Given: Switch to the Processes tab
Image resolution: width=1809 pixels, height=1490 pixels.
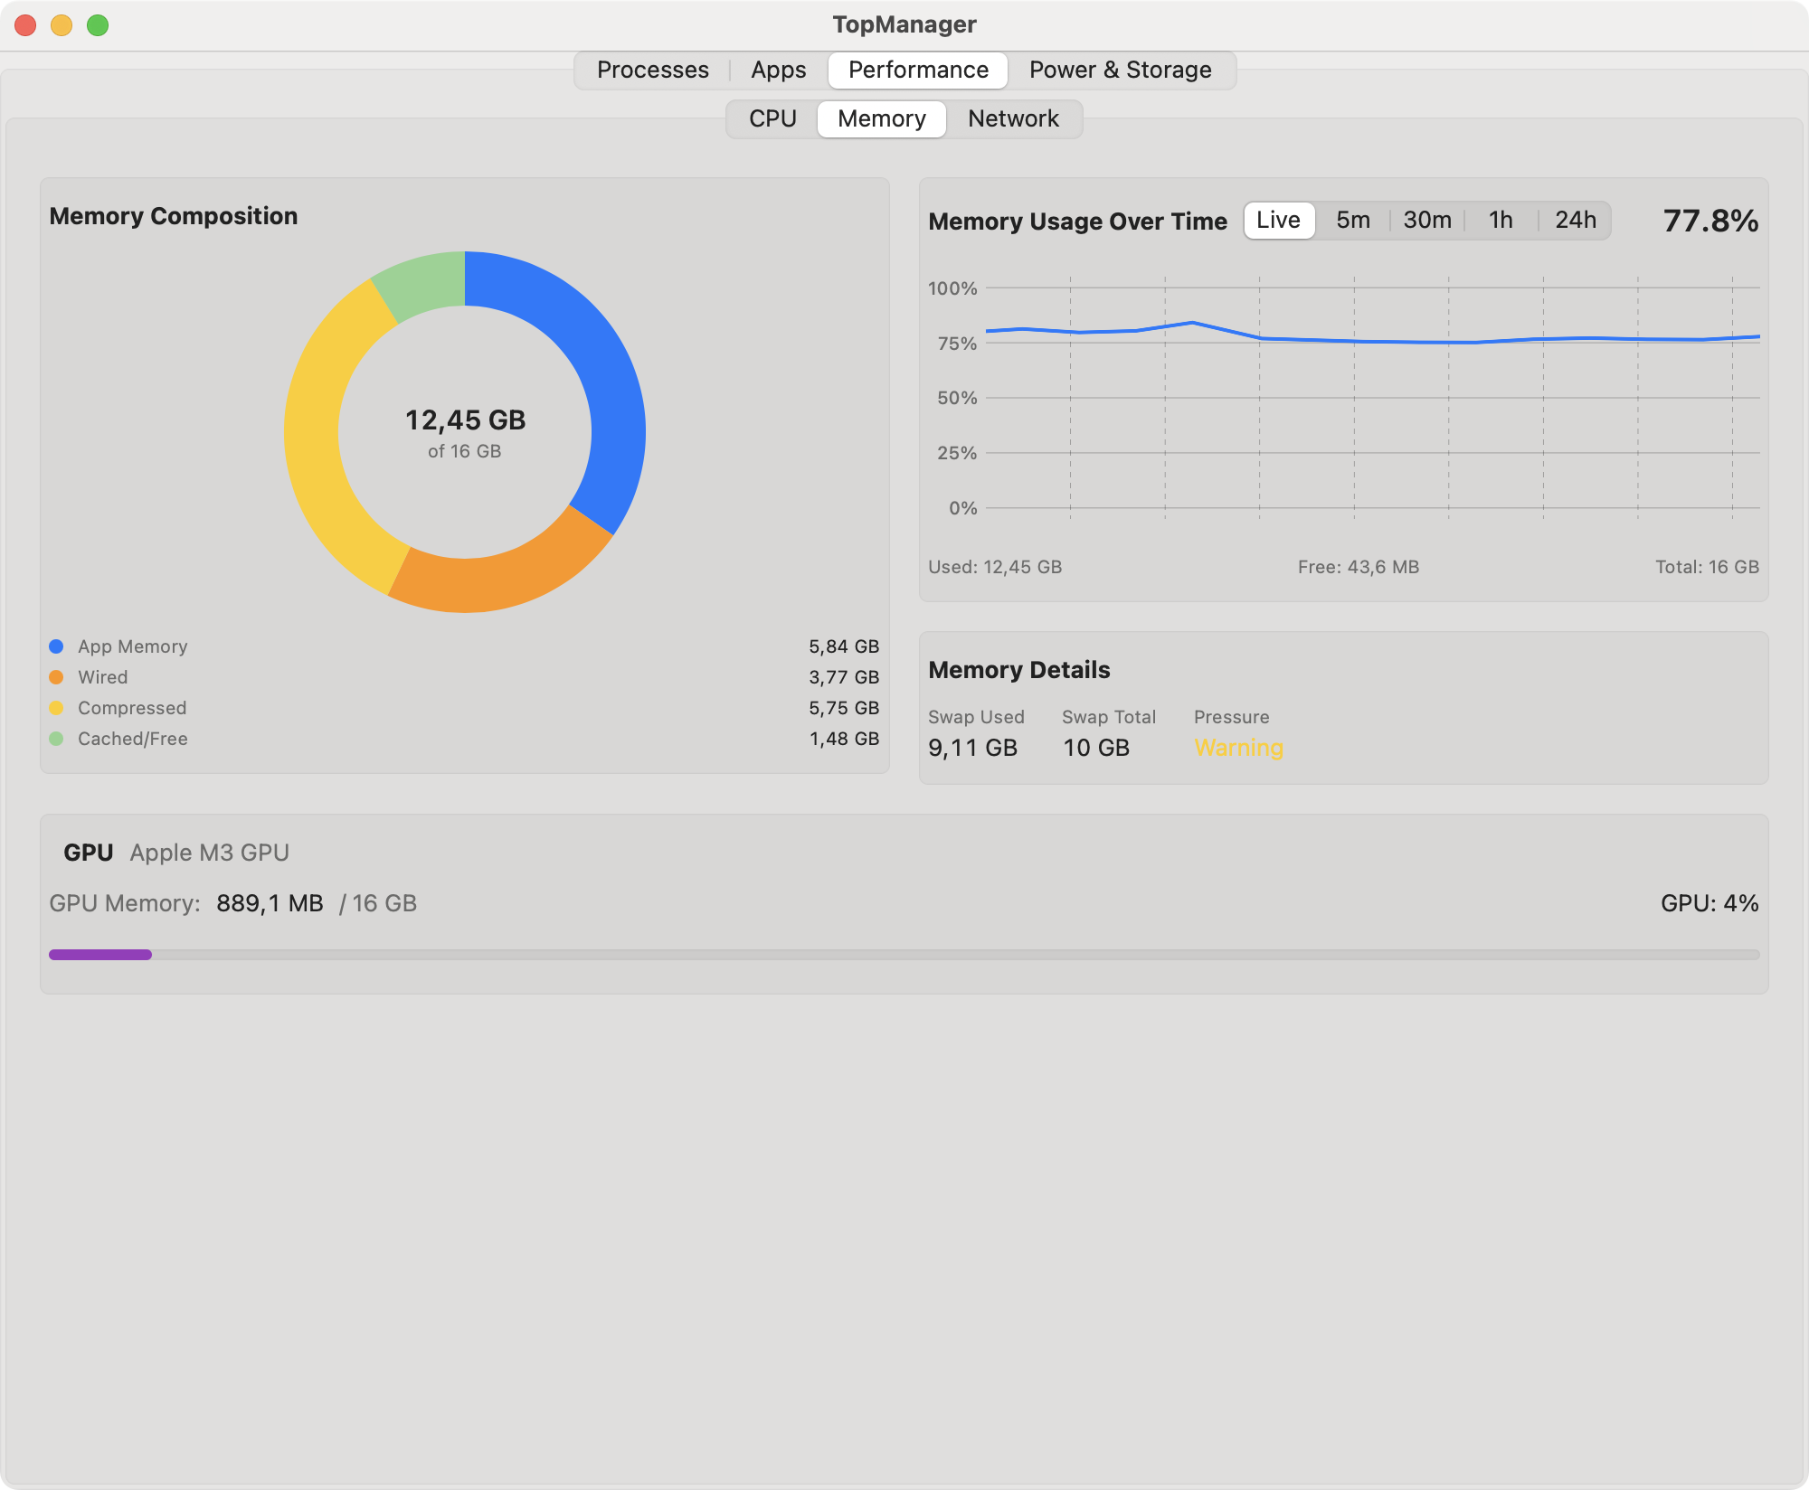Looking at the screenshot, I should tap(652, 70).
